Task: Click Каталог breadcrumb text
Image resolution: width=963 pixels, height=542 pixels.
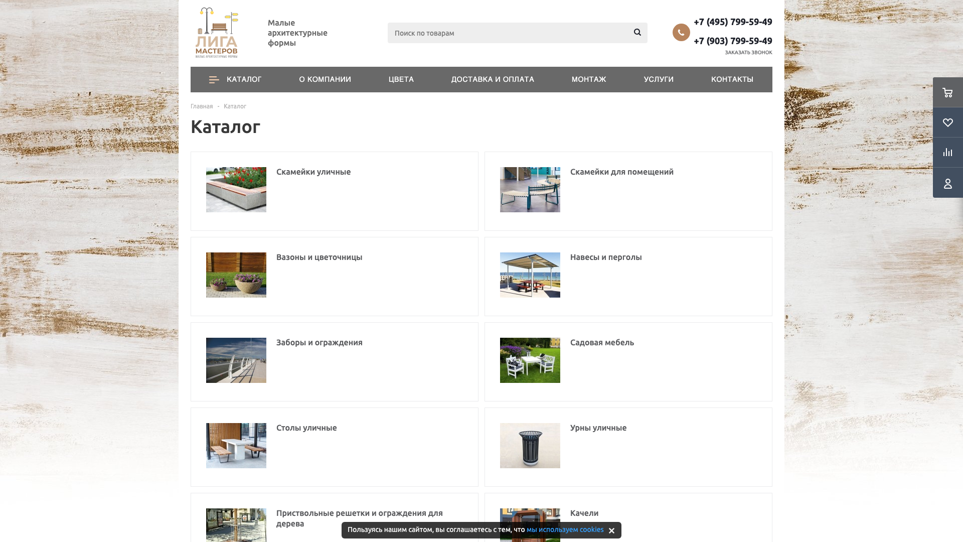Action: 235,106
